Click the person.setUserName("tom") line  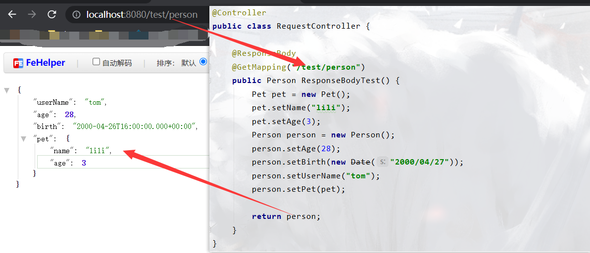click(x=316, y=176)
